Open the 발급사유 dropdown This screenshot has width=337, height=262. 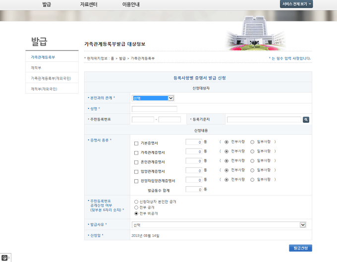click(219, 225)
